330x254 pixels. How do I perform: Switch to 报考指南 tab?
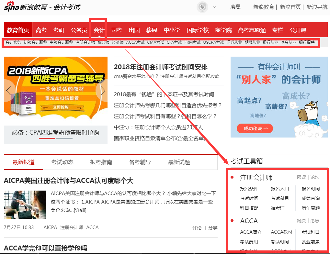pos(101,162)
